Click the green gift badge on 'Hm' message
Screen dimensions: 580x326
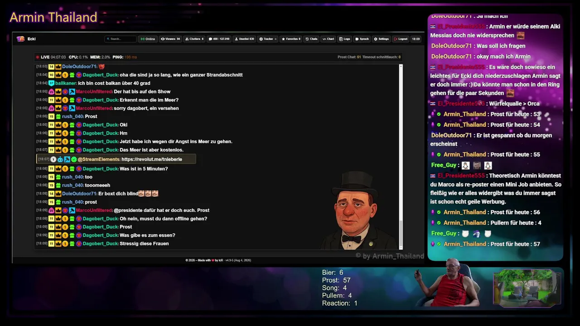click(x=72, y=134)
